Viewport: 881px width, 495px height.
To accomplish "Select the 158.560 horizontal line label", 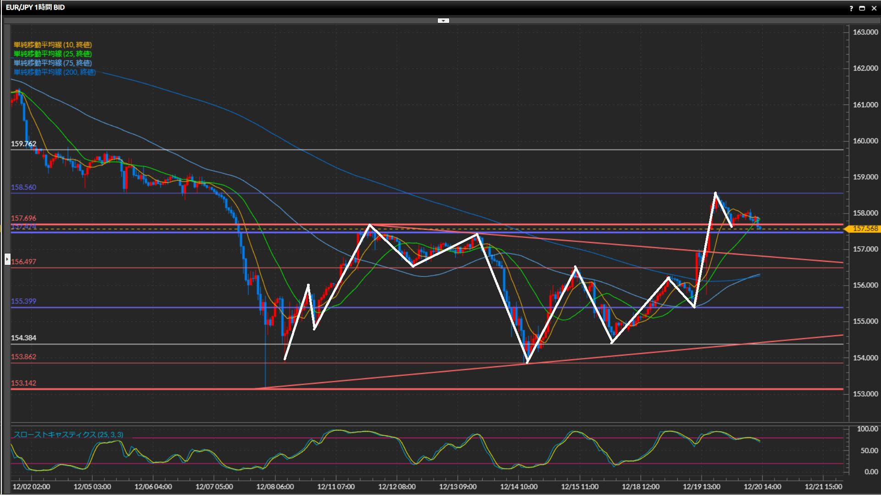I will point(23,187).
